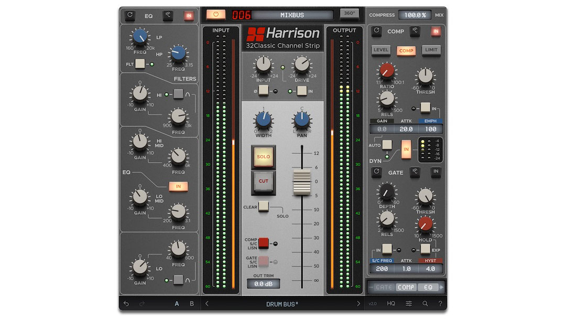Toggle the COMP section red IN button
The image size is (566, 319).
[436, 31]
